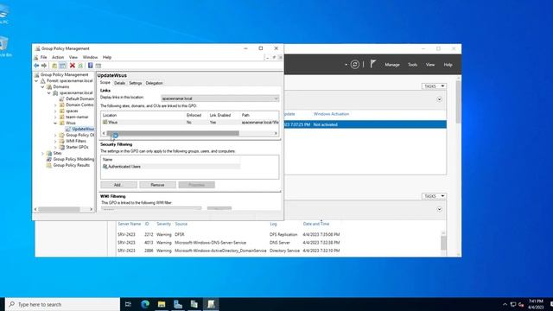Switch to the Scope tab

click(105, 83)
